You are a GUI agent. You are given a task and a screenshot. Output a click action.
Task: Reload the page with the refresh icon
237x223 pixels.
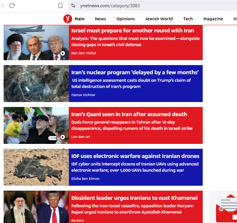pyautogui.click(x=12, y=6)
